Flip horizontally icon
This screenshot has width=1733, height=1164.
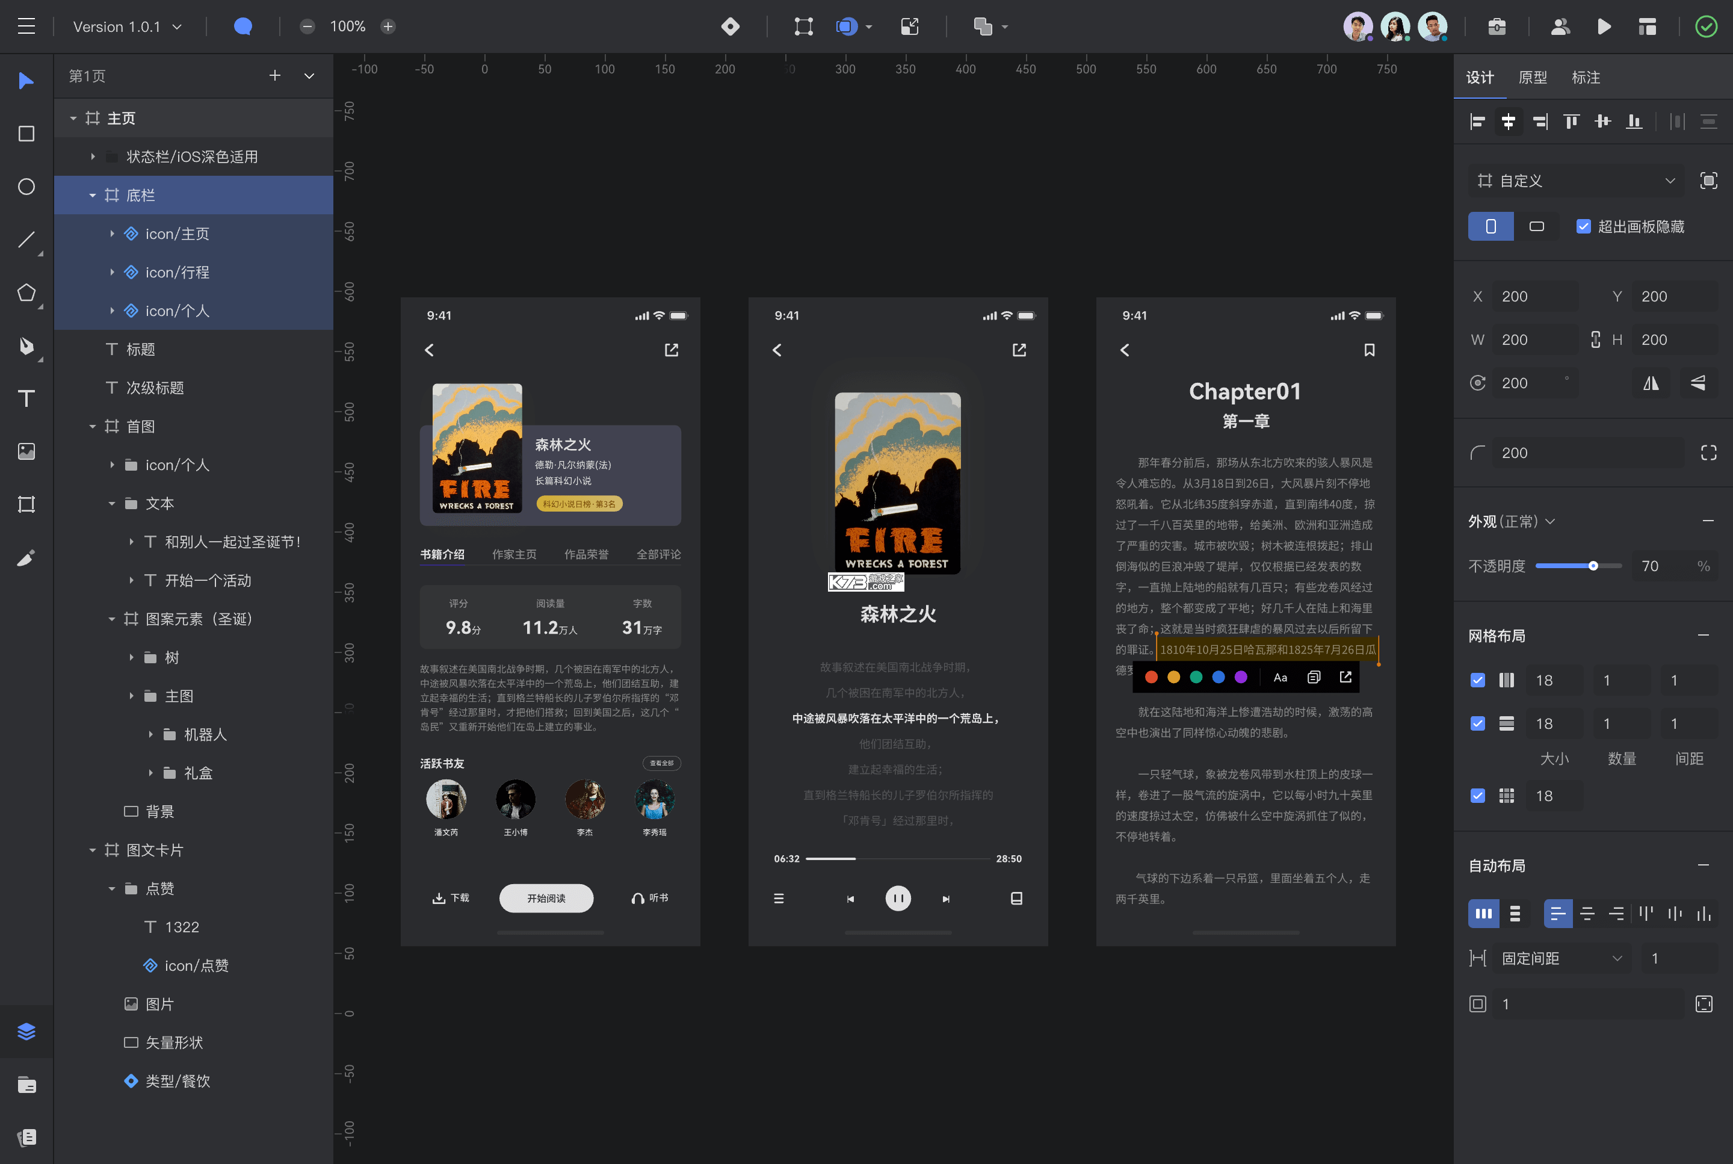click(1651, 383)
